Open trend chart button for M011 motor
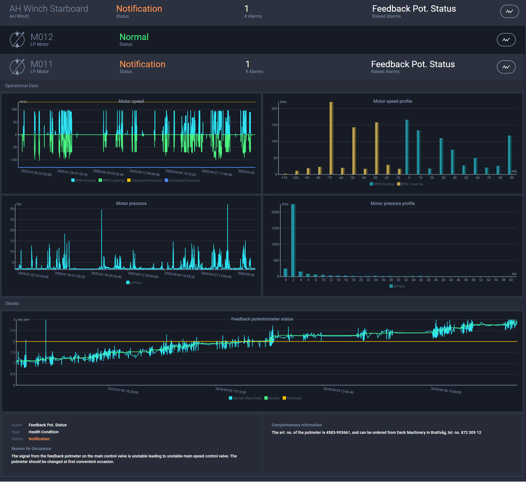Screen dimensions: 526x483 click(506, 67)
